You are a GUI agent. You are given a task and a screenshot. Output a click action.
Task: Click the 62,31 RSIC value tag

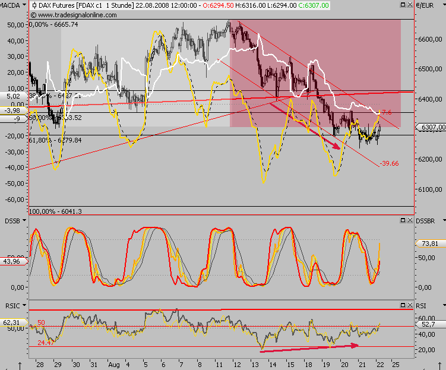pos(14,322)
